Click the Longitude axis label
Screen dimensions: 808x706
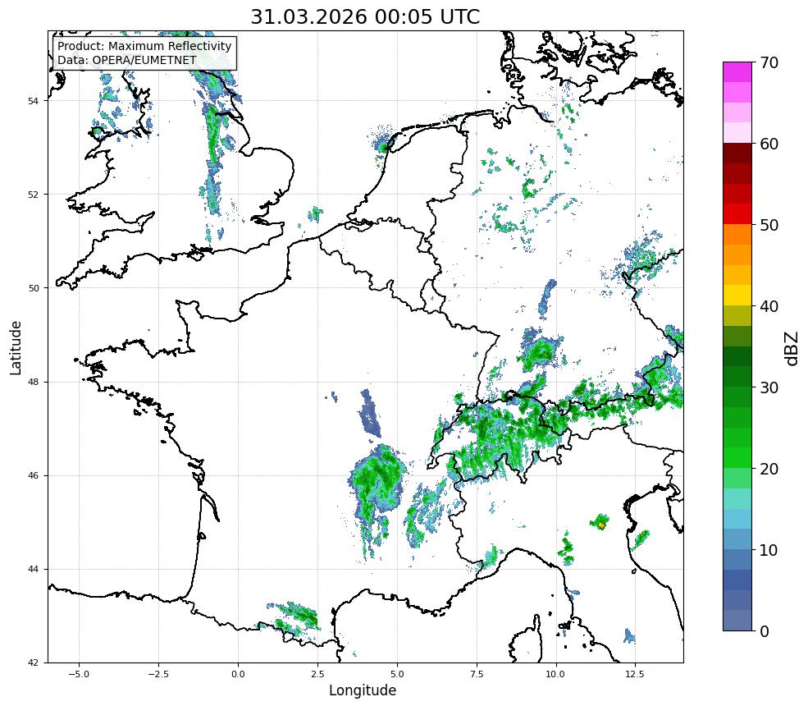(363, 690)
